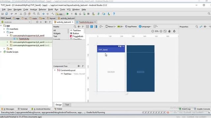The height and width of the screenshot is (118, 211).
Task: Open the TODO tool window
Action: (x=58, y=109)
